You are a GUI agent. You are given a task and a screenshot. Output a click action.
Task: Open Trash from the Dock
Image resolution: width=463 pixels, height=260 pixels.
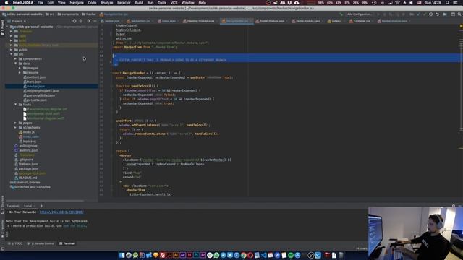[x=341, y=255]
